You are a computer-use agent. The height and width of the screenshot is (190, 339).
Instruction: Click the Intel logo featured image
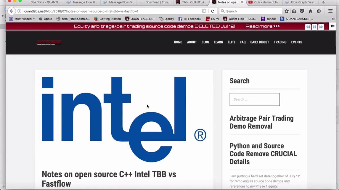(124, 119)
